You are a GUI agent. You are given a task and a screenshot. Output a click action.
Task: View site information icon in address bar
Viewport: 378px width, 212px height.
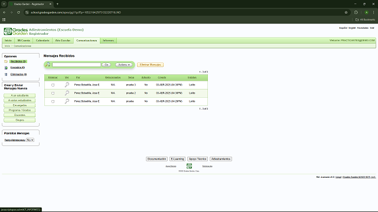27,12
